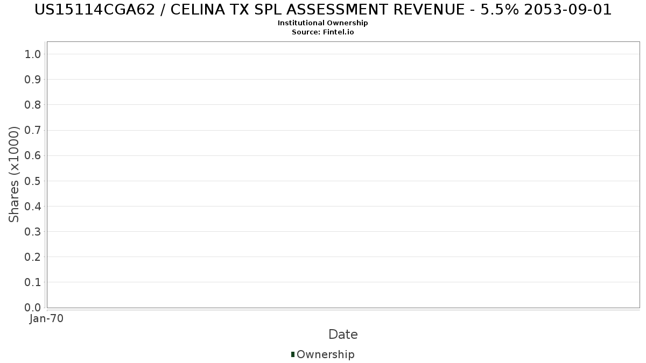Open the Source: Fintel.io text

(323, 32)
